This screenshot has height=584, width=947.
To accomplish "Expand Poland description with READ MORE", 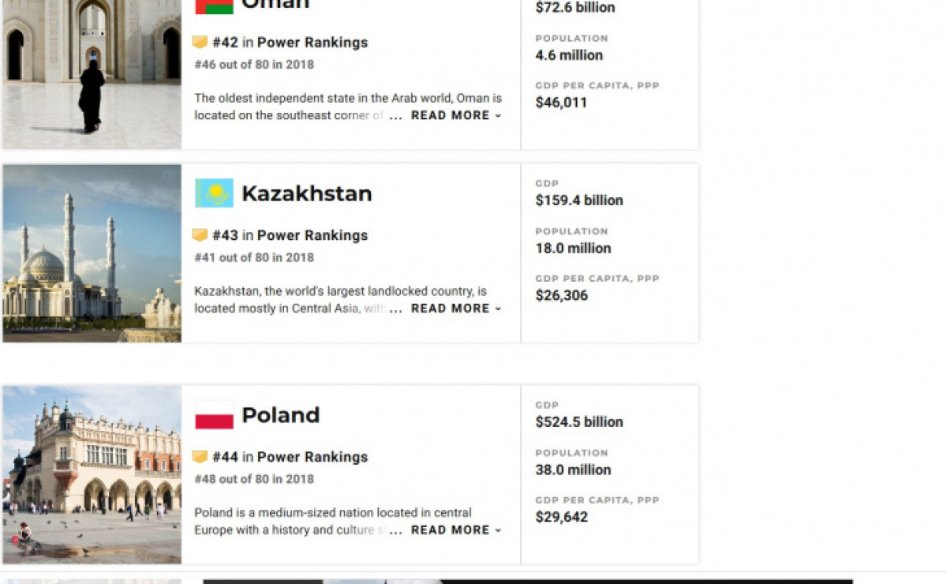I will 455,530.
